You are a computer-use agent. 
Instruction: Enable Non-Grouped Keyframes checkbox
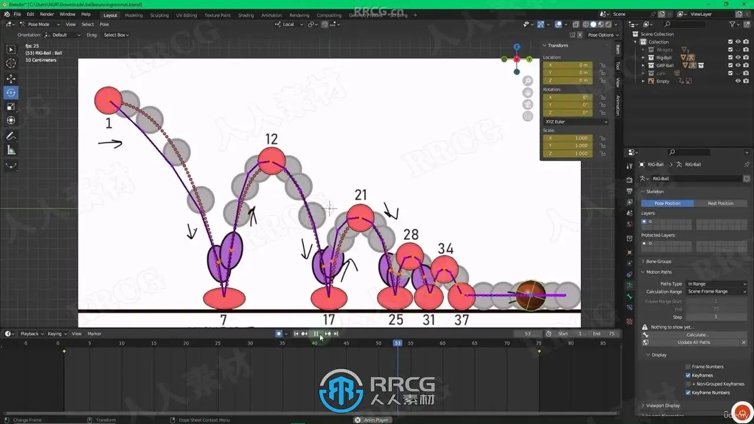688,384
